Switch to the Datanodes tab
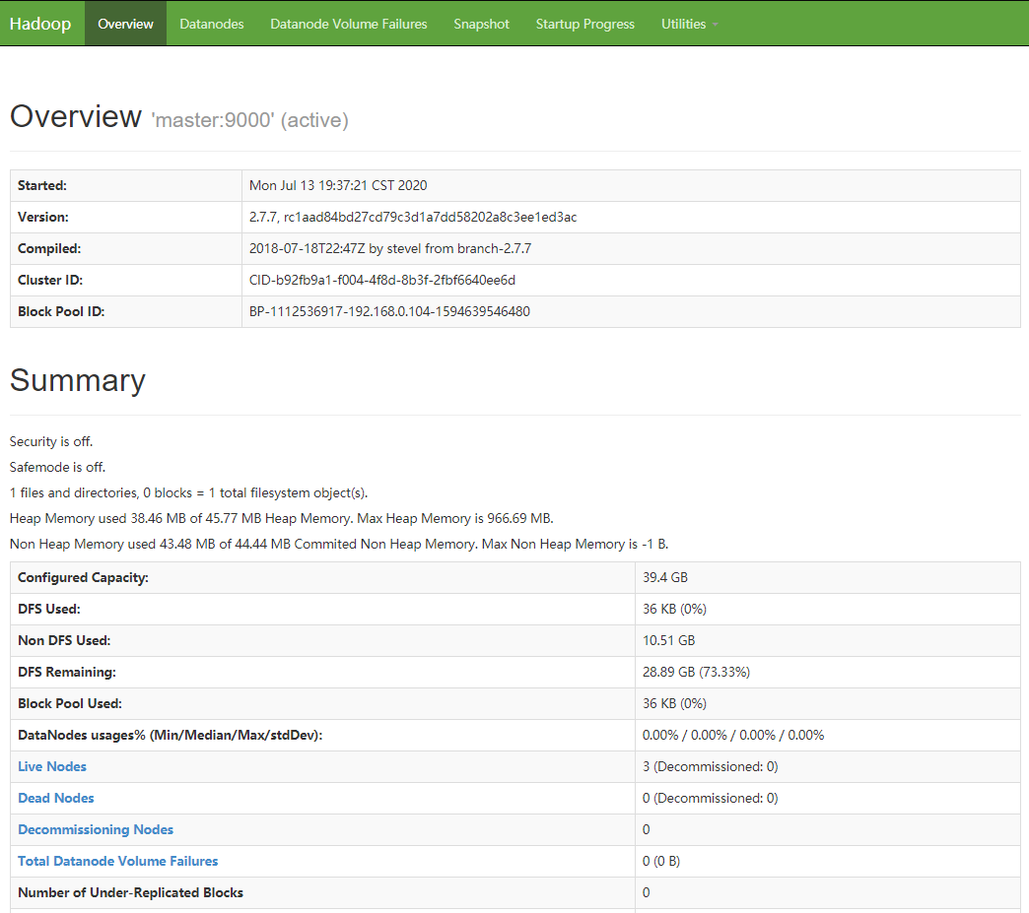Screen dimensions: 1029x913 pos(211,24)
